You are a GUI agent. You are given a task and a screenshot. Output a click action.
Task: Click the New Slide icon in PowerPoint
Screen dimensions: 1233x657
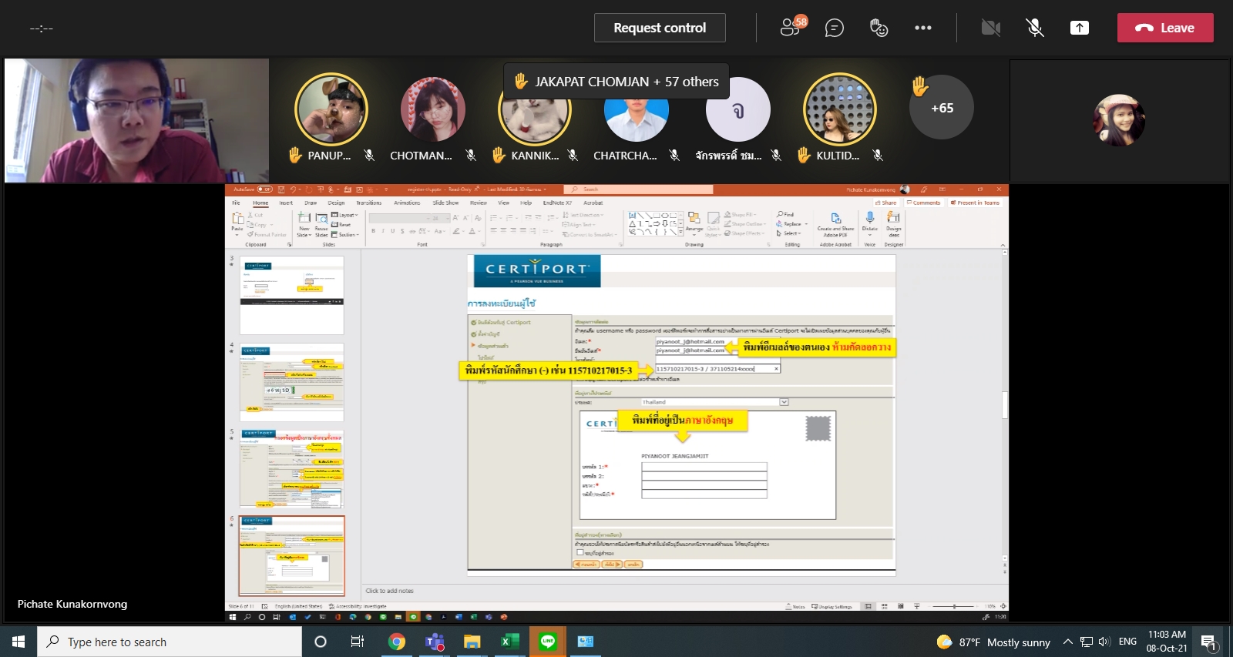click(304, 220)
